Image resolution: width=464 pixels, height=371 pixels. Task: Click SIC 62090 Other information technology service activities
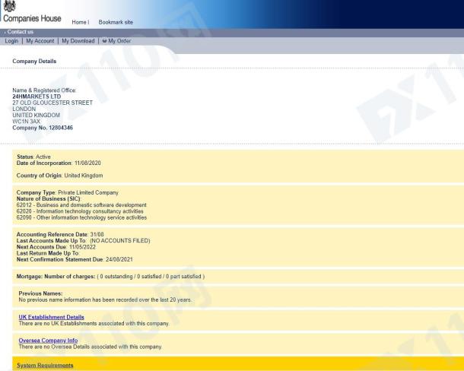tap(81, 217)
